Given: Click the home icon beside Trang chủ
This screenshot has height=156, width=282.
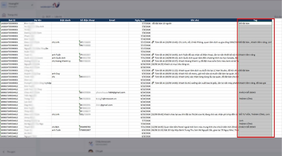Looking at the screenshot, I should click(x=4, y=15).
